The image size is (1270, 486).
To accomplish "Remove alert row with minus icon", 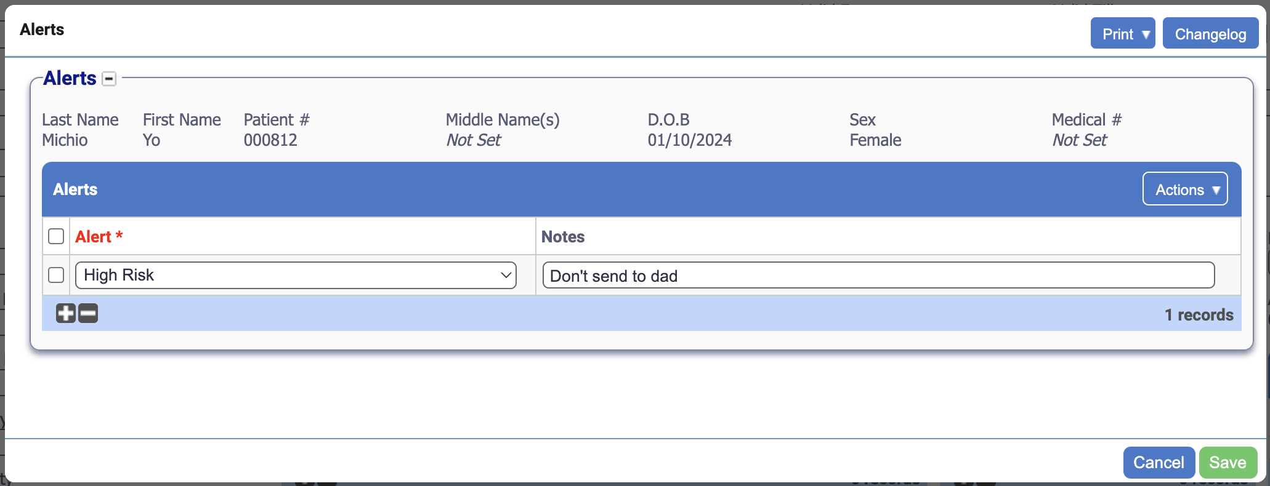I will pos(88,314).
